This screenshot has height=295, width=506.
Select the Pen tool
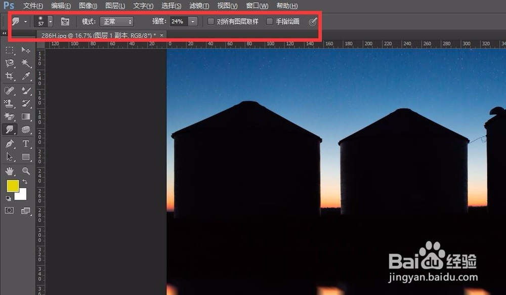(9, 144)
